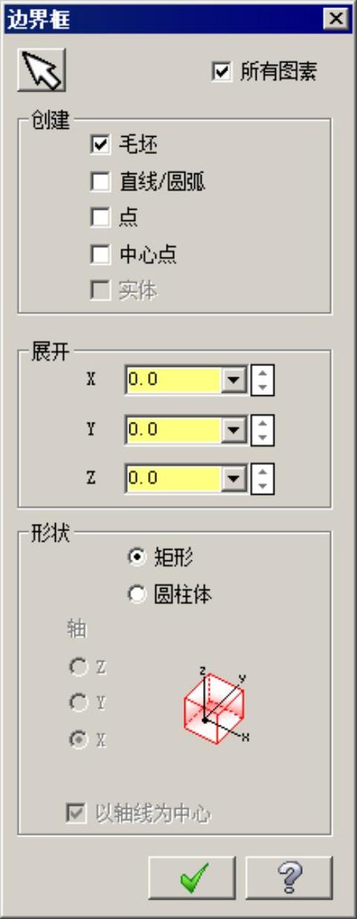Confirm with the green checkmark button
The image size is (357, 919).
(x=192, y=877)
